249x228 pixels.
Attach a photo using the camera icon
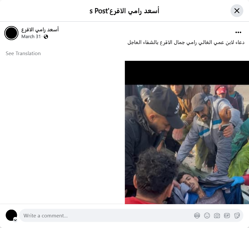pos(217,216)
